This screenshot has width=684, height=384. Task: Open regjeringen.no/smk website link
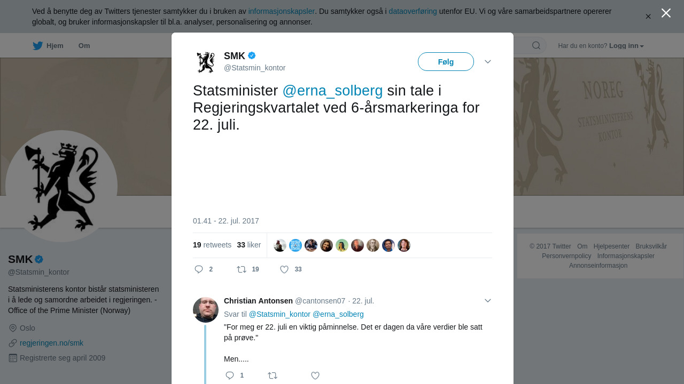pyautogui.click(x=51, y=343)
